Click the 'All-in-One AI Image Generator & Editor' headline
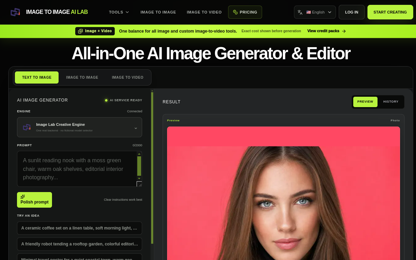 211,53
